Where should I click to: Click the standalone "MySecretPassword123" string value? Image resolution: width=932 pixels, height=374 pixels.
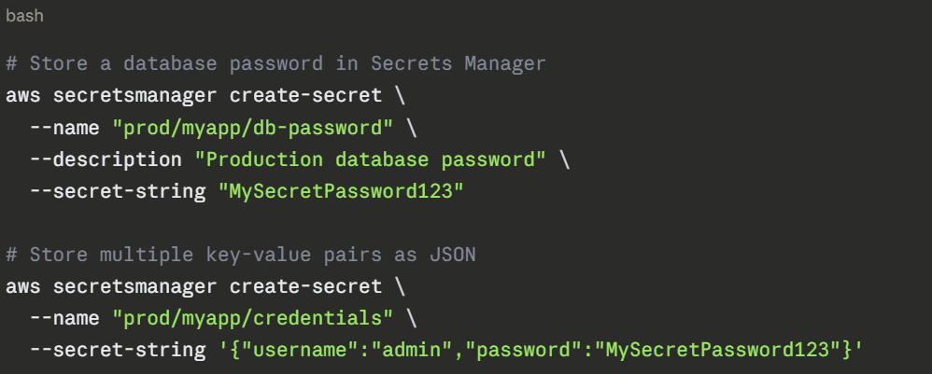coord(341,190)
